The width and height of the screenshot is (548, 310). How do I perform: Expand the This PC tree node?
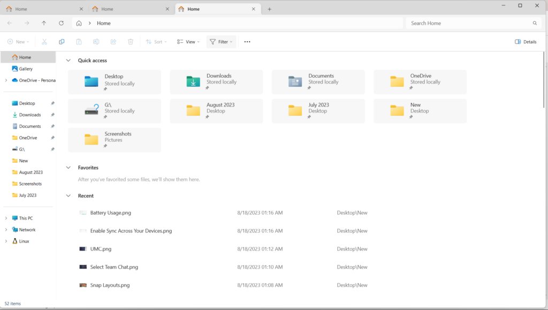coord(6,218)
